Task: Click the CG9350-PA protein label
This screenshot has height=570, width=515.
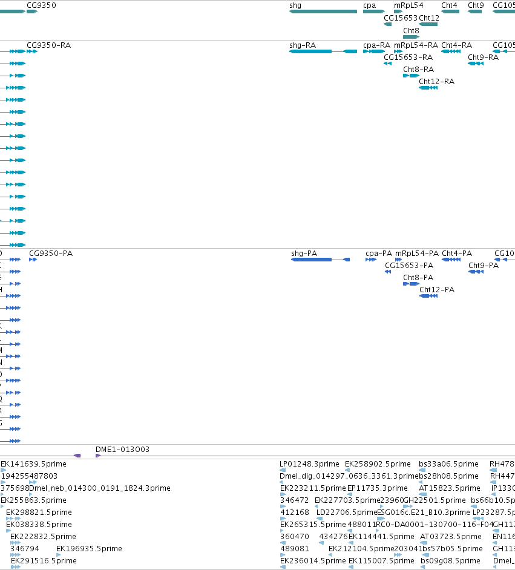Action: point(51,254)
